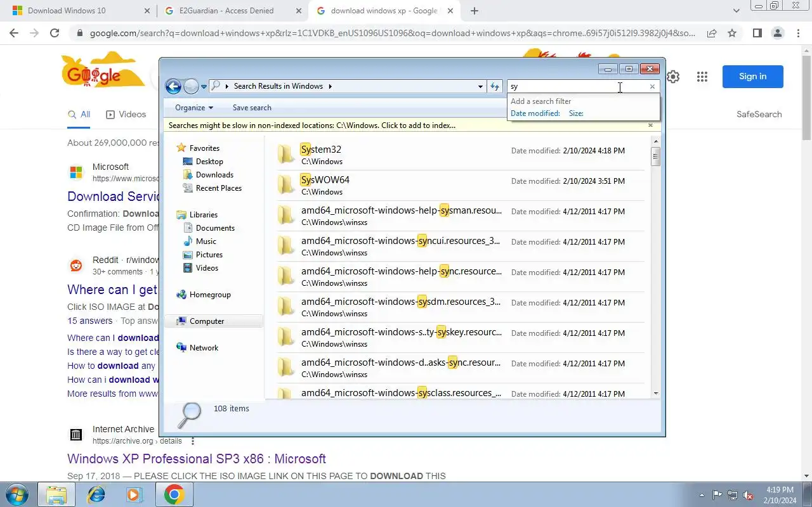Click Save search in Explorer toolbar
The height and width of the screenshot is (507, 812).
coord(252,108)
